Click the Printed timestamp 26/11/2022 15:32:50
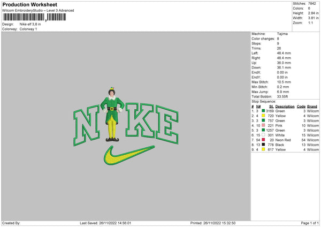 [219, 223]
